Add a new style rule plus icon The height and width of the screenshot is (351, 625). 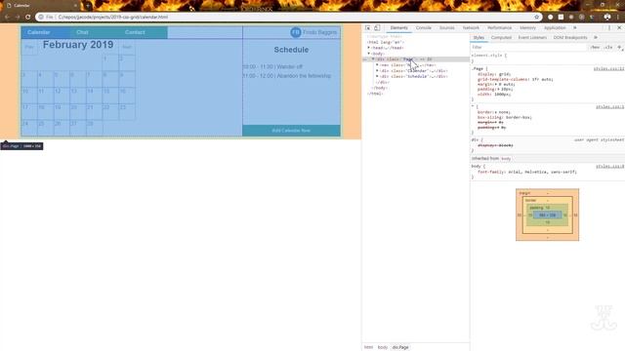click(619, 48)
